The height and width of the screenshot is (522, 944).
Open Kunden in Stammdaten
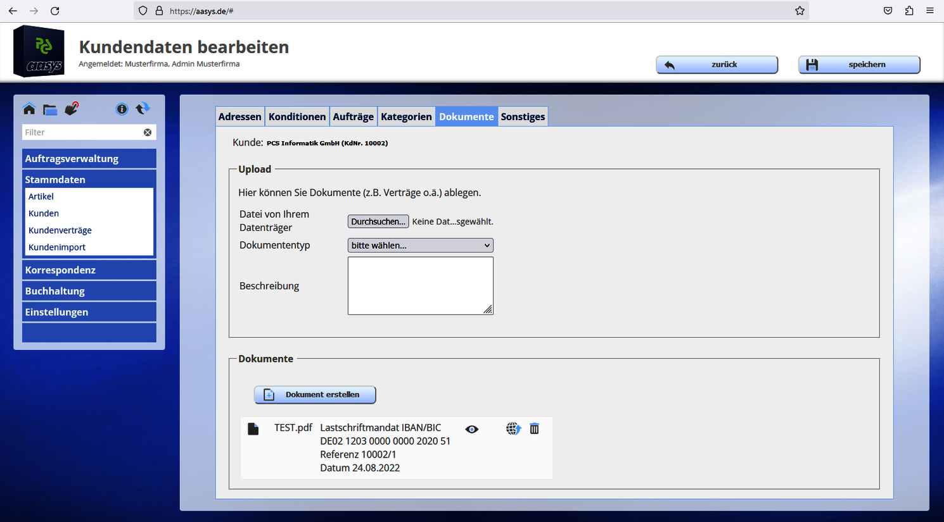44,214
